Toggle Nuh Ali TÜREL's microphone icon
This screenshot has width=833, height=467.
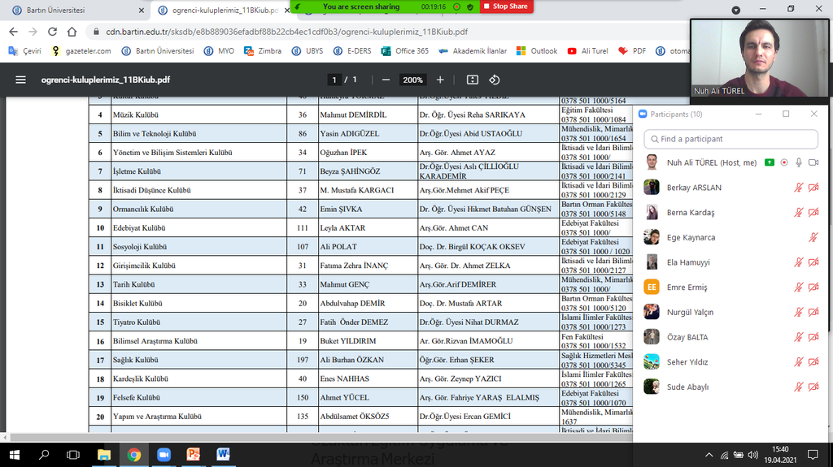coord(799,162)
